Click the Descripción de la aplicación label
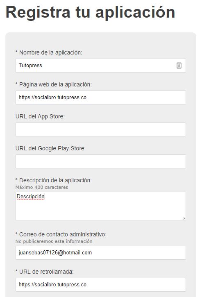Image resolution: width=202 pixels, height=297 pixels. tap(53, 180)
